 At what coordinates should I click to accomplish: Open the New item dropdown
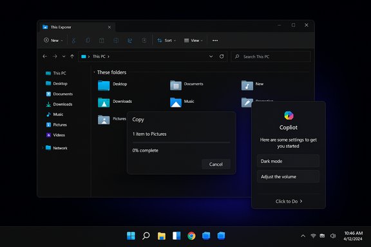tap(53, 41)
